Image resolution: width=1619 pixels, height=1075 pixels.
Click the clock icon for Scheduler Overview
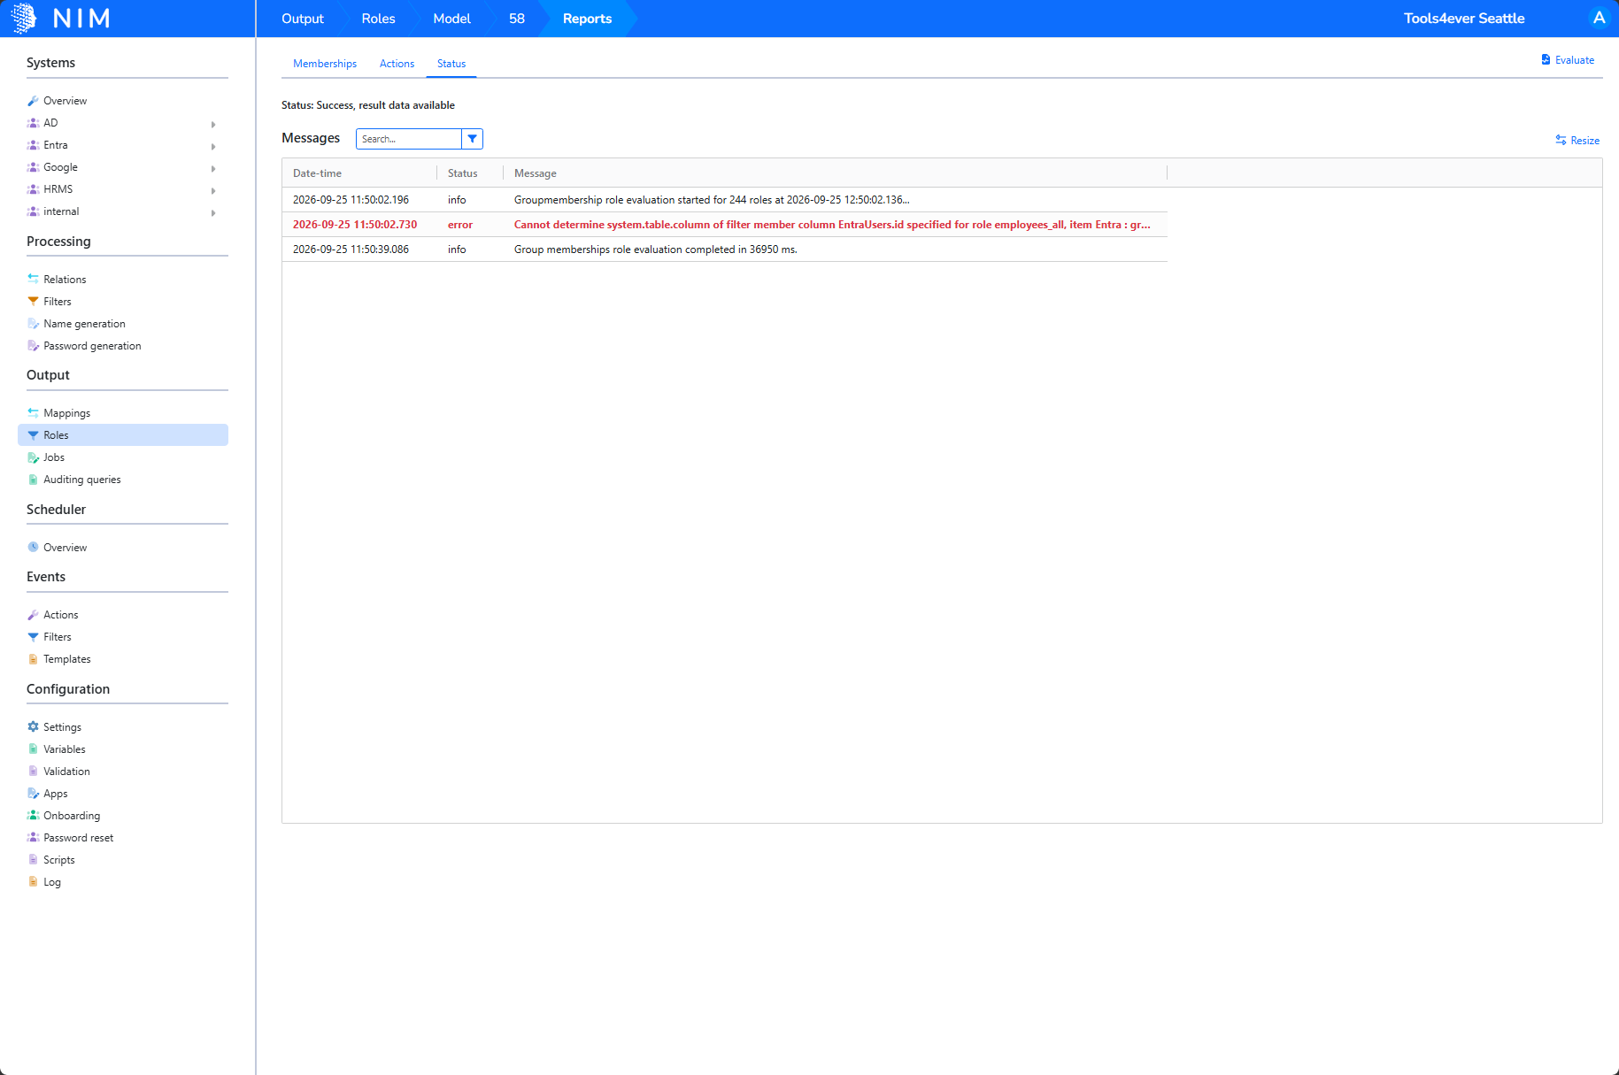33,548
